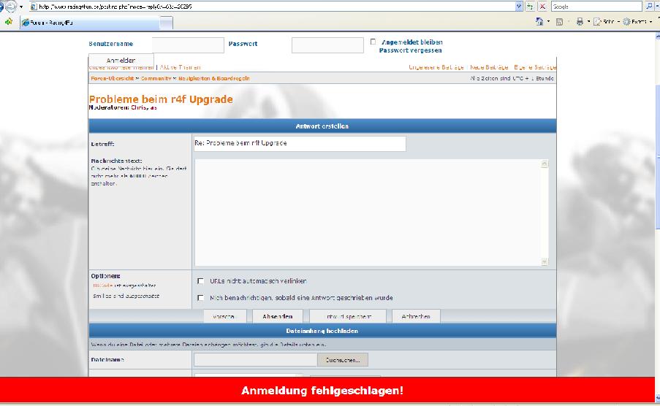Click the printer icon in toolbar
The height and width of the screenshot is (406, 660).
580,22
